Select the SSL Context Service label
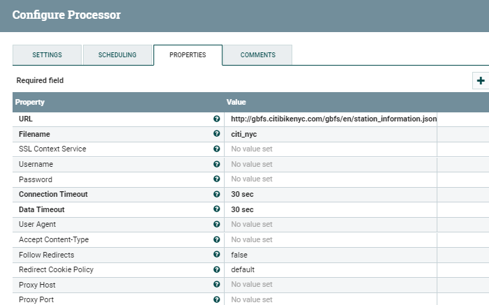Viewport: 489px width, 305px height. coord(52,149)
